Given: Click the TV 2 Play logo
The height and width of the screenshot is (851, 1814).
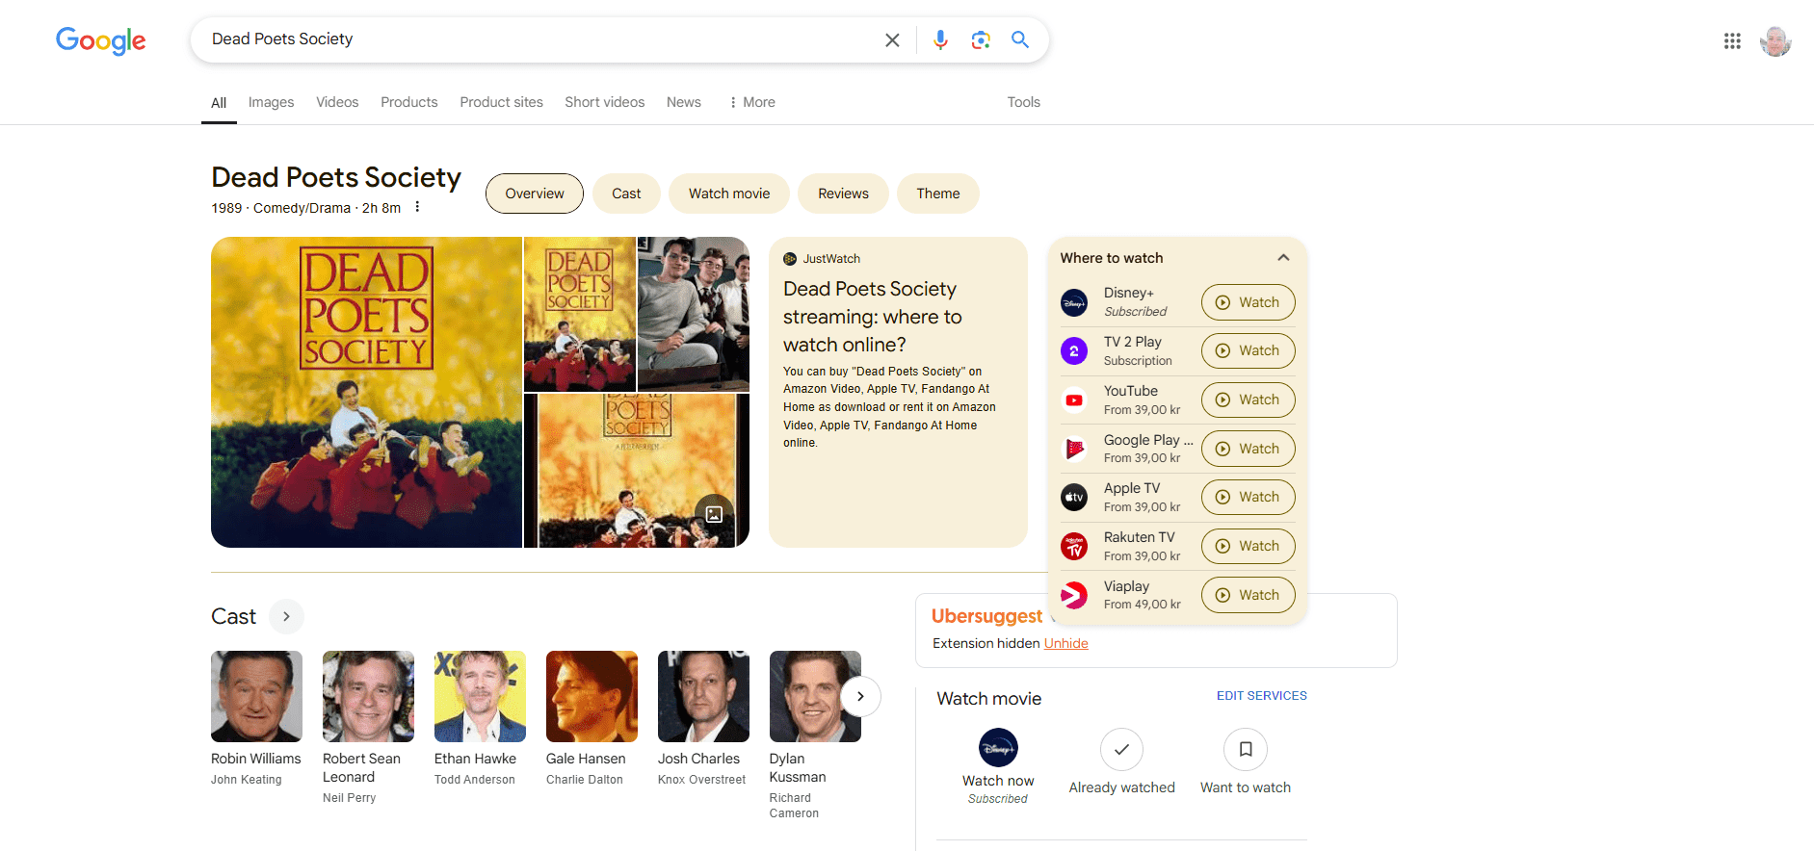Looking at the screenshot, I should pyautogui.click(x=1074, y=351).
